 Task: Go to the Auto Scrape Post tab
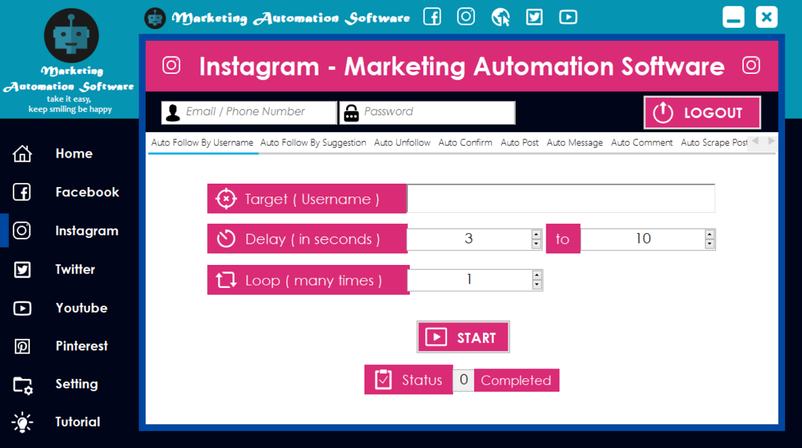point(714,143)
